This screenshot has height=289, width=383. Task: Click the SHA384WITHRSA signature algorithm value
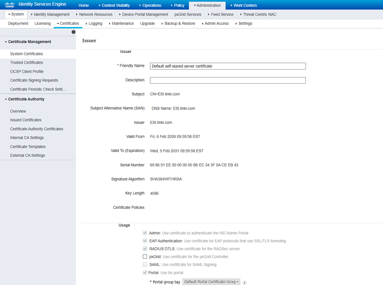[x=166, y=179]
